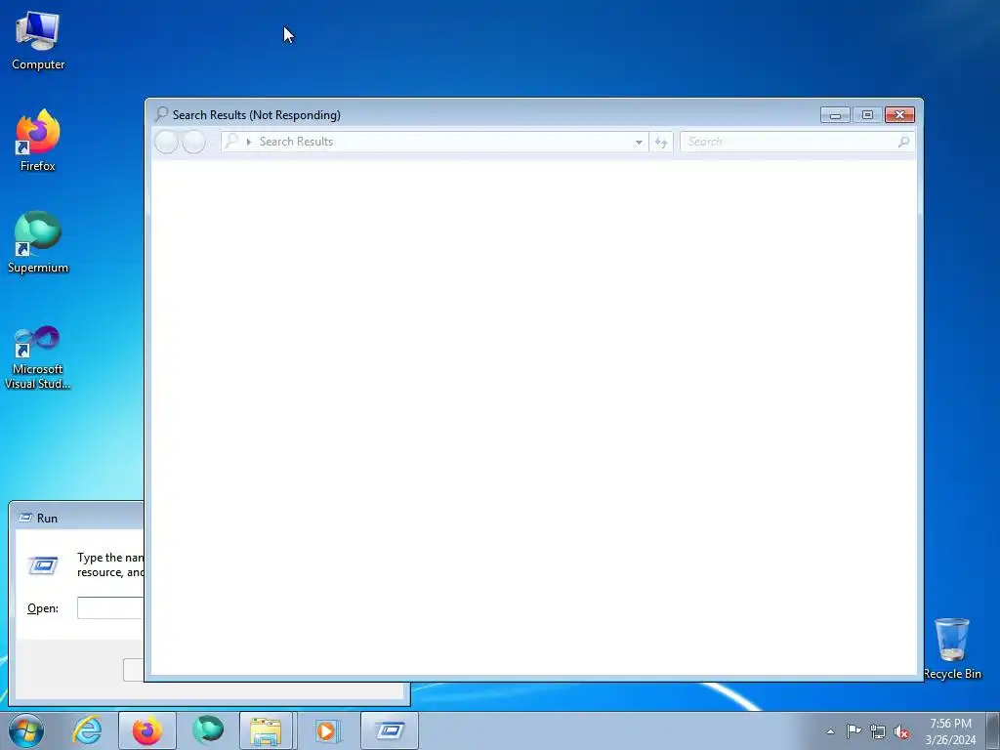Click the Refresh button beside the address bar
This screenshot has height=750, width=1000.
pyautogui.click(x=661, y=143)
